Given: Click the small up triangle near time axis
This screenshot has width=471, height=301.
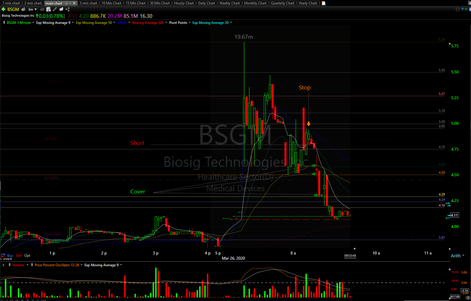Looking at the screenshot, I should click(354, 248).
